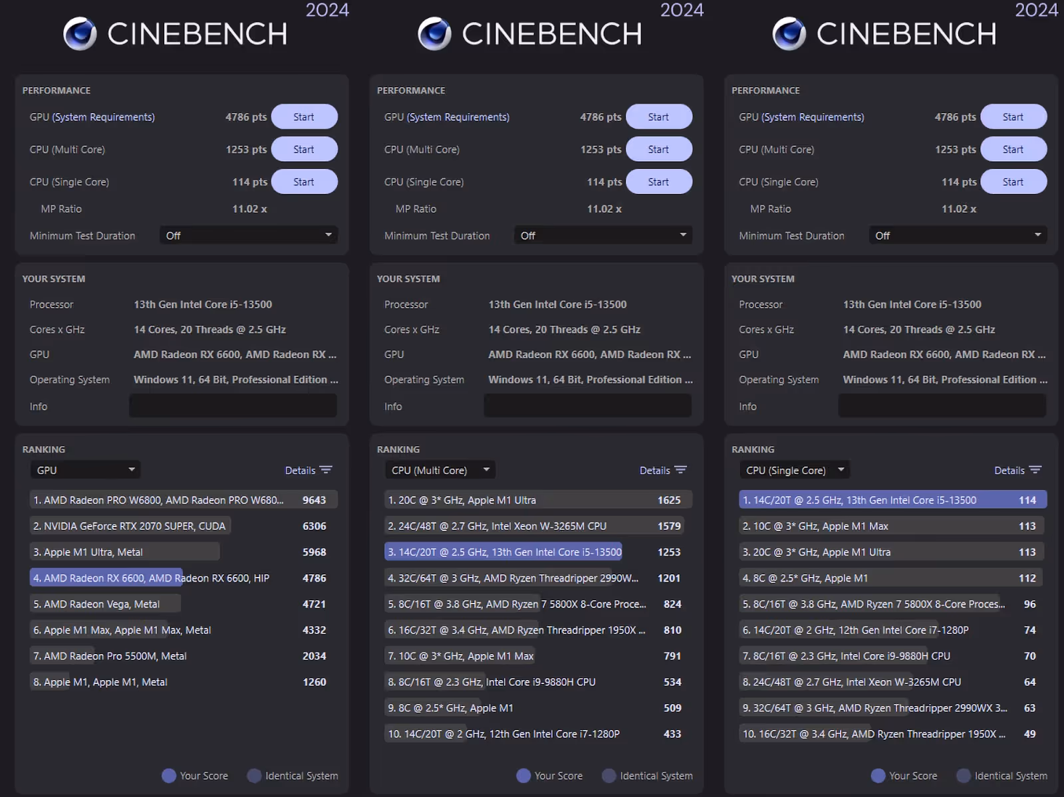Toggle Your Score marker in right Single Core panel
The height and width of the screenshot is (797, 1064).
(878, 776)
